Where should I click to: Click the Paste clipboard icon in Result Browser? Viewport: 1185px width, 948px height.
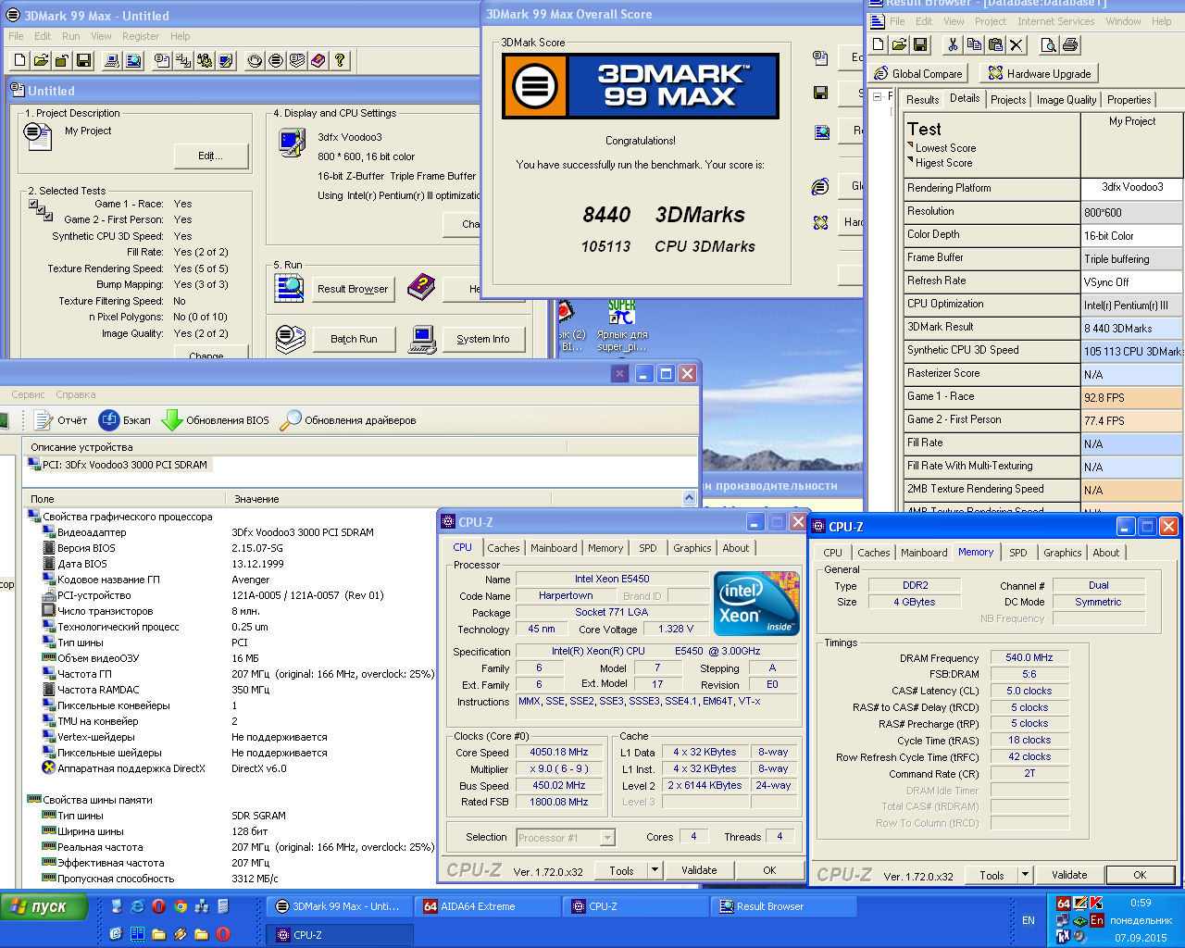(x=995, y=44)
